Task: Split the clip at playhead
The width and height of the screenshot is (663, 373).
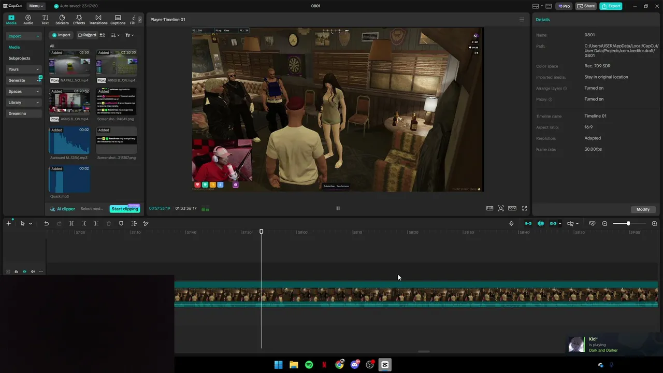Action: tap(71, 223)
